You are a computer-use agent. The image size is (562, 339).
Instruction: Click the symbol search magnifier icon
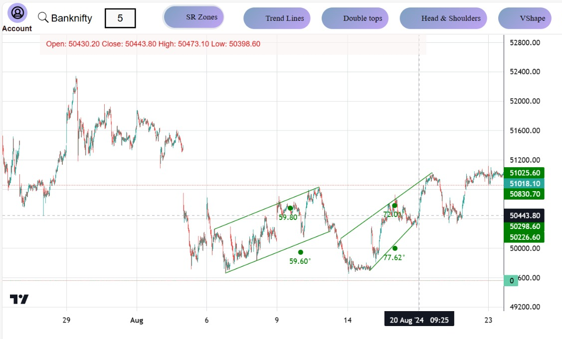42,17
